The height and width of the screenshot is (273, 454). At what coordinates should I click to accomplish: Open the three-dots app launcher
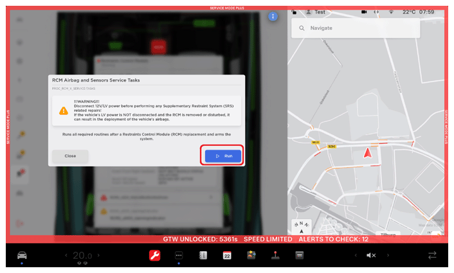point(179,255)
